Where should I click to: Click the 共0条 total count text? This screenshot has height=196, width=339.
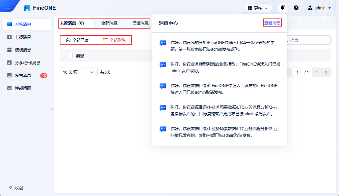click(x=105, y=72)
